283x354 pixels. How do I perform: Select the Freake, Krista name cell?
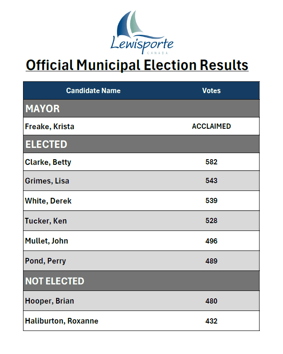[50, 127]
